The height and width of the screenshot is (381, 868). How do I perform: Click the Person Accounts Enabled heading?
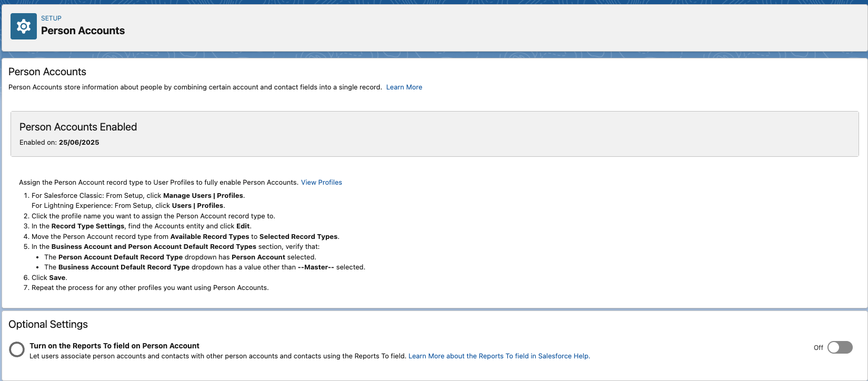(x=78, y=127)
